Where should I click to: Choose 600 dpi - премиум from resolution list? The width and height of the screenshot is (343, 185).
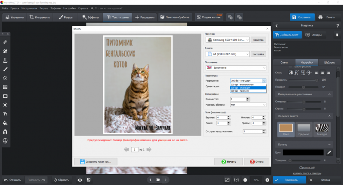(238, 91)
